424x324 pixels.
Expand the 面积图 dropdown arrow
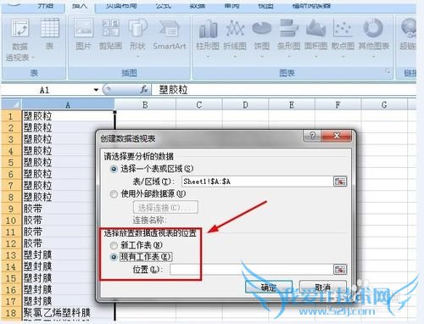[315, 57]
